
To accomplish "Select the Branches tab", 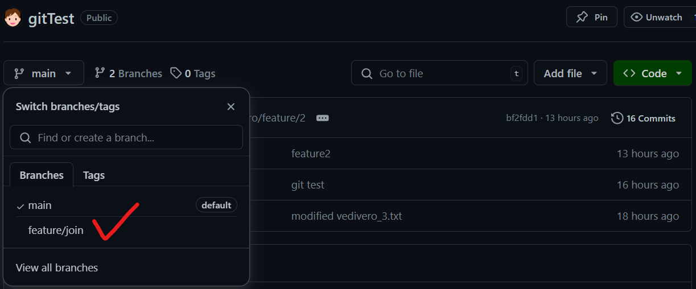I will tap(42, 175).
